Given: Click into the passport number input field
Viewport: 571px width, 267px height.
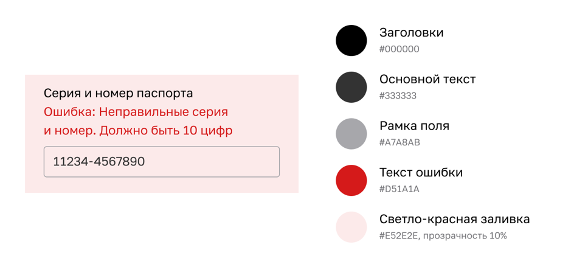Looking at the screenshot, I should [161, 162].
